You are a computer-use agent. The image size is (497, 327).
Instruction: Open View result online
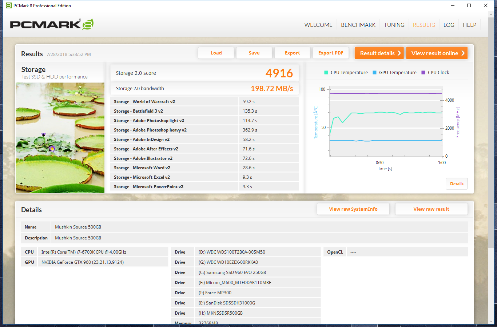[x=437, y=53]
